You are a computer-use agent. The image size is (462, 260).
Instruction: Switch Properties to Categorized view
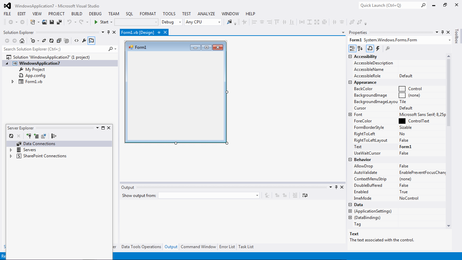tap(352, 48)
